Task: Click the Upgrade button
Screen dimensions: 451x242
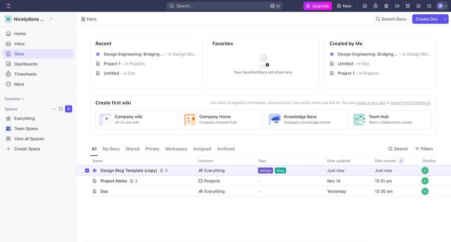Action: (x=318, y=5)
